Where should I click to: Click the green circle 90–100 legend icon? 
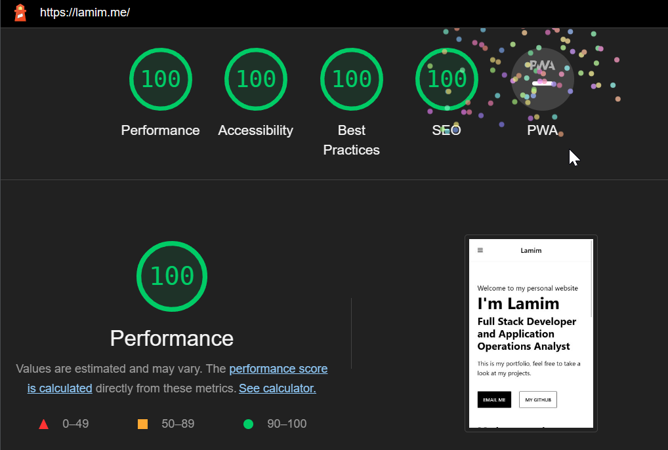[249, 424]
